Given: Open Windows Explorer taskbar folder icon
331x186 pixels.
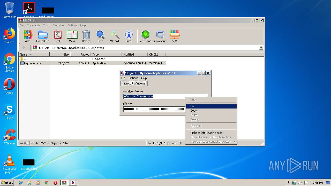Looking at the screenshot, I should (x=29, y=183).
